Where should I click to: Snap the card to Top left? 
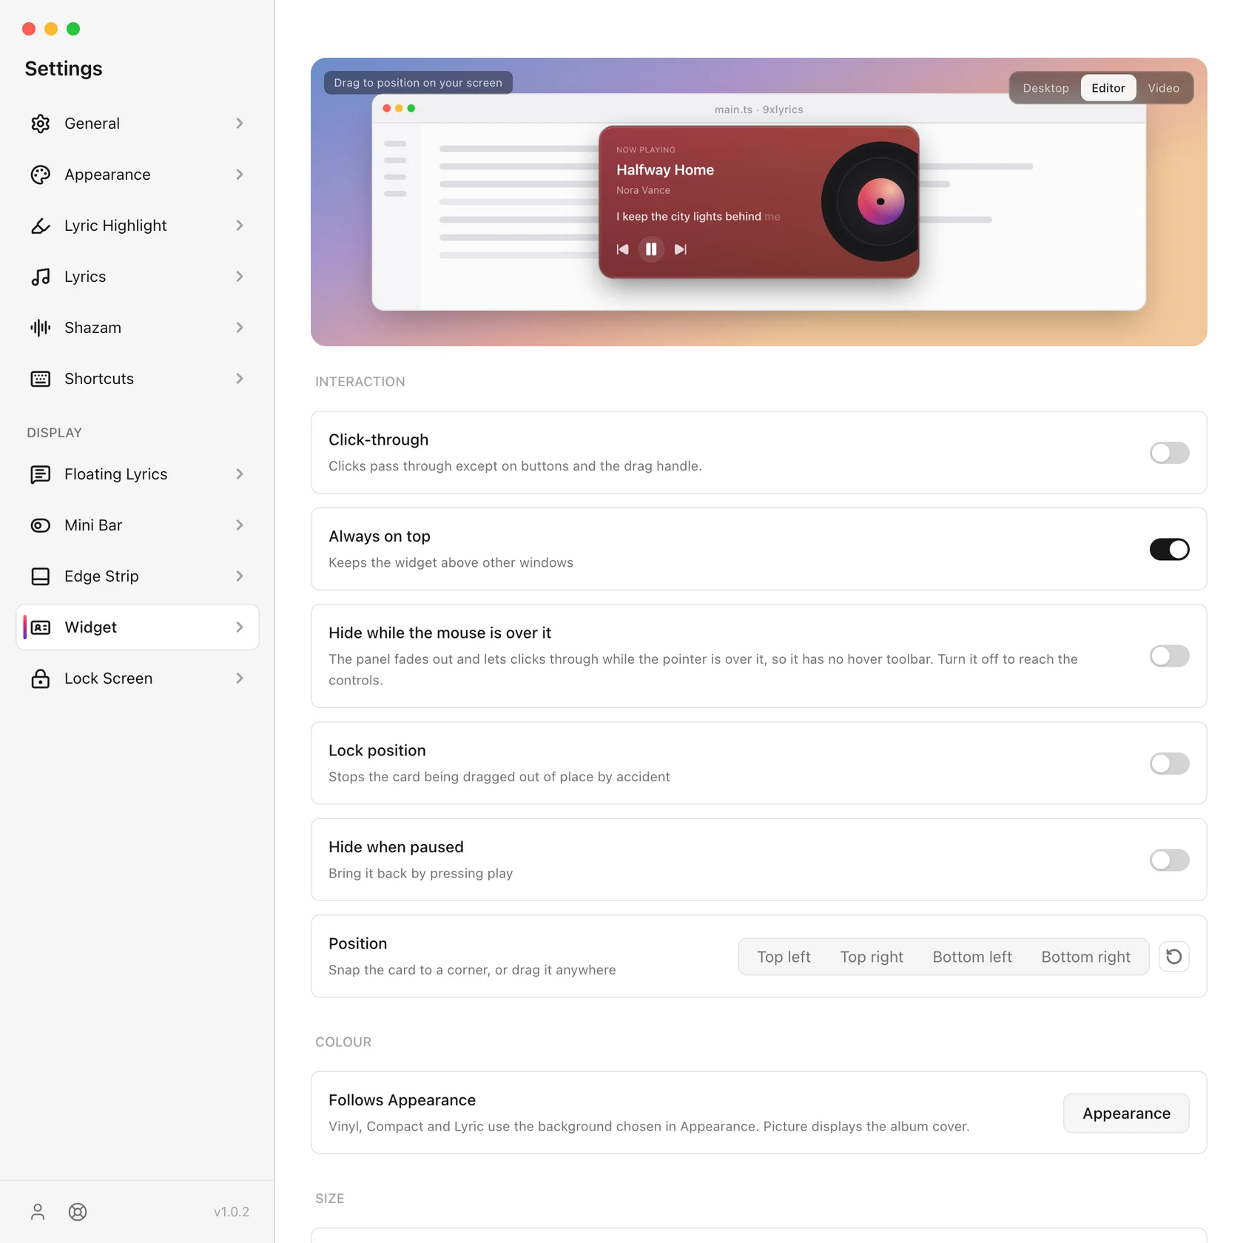coord(784,957)
